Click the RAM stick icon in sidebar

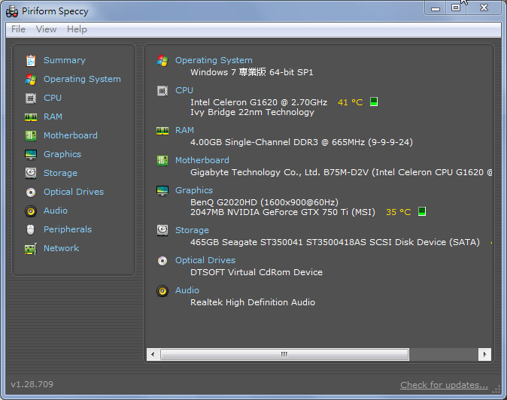pyautogui.click(x=31, y=117)
